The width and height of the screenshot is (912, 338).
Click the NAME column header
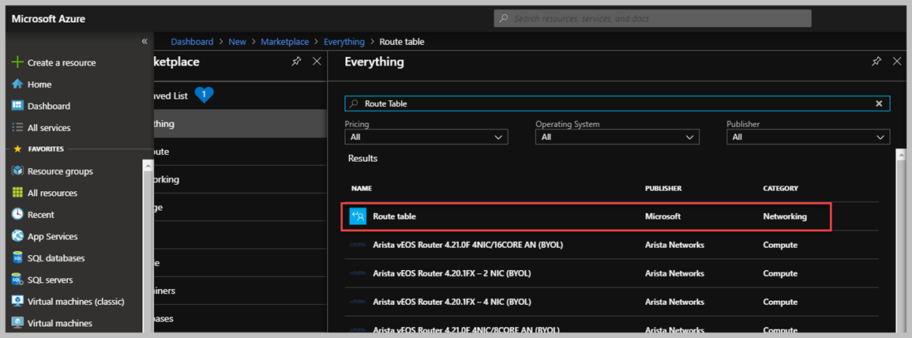[361, 189]
